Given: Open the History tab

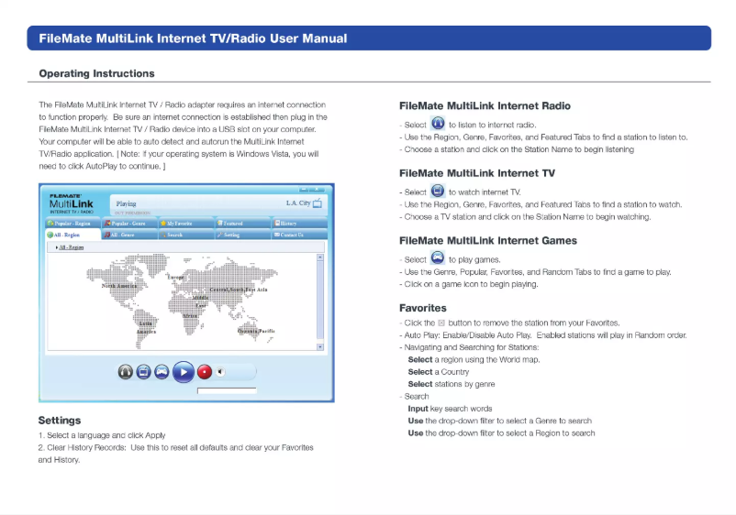Looking at the screenshot, I should point(299,224).
